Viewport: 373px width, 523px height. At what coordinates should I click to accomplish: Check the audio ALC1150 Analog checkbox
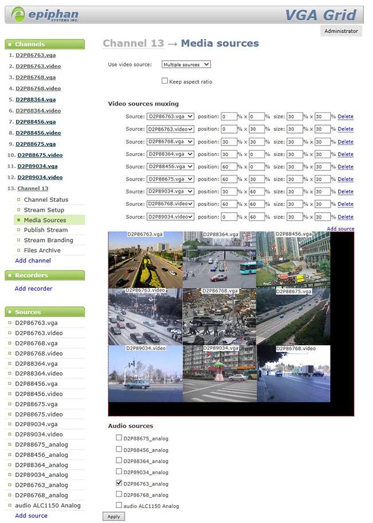coord(119,505)
